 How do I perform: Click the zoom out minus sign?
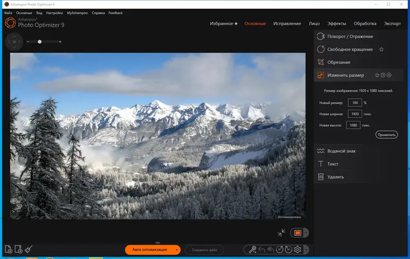pos(28,42)
